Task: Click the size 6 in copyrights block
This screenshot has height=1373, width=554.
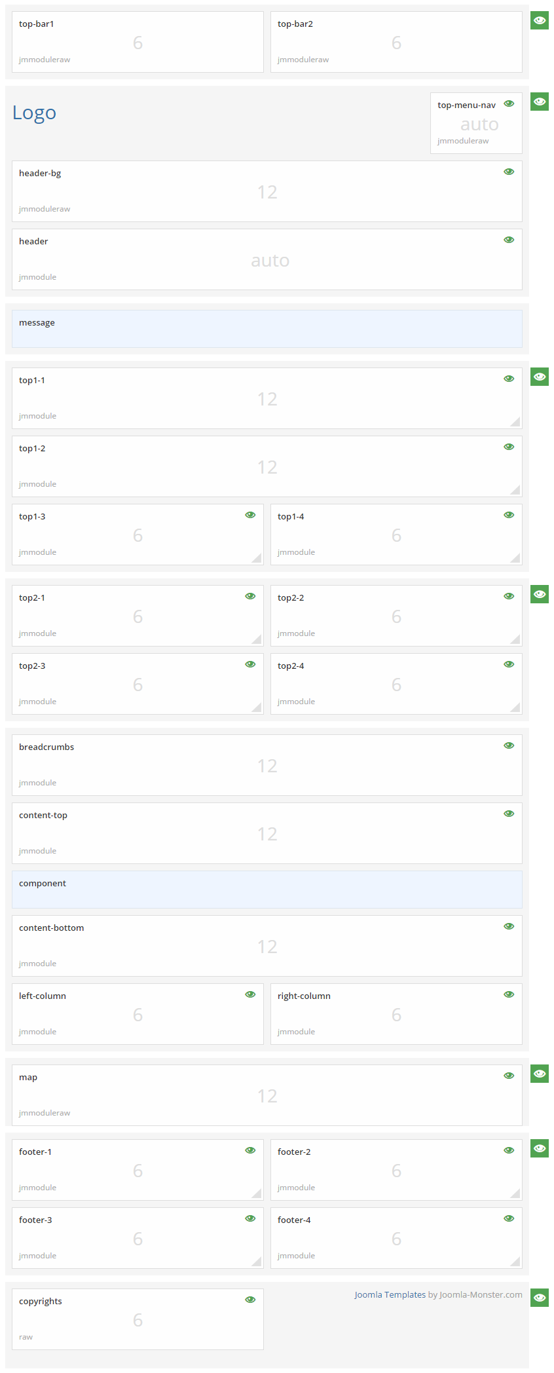Action: [138, 1321]
